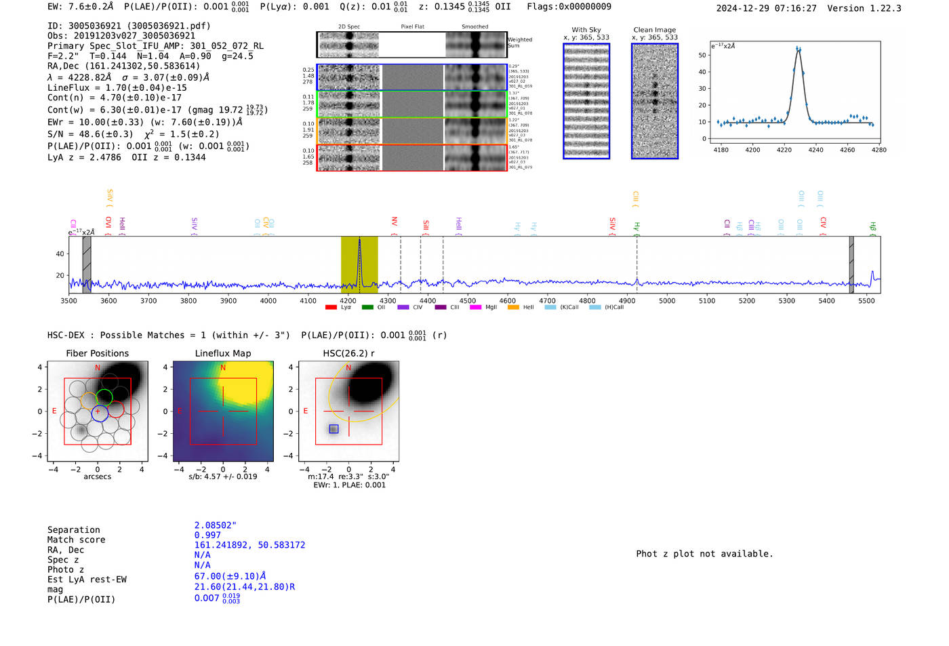Click the Separation value 2.08502"
This screenshot has height=646, width=949.
[x=216, y=525]
